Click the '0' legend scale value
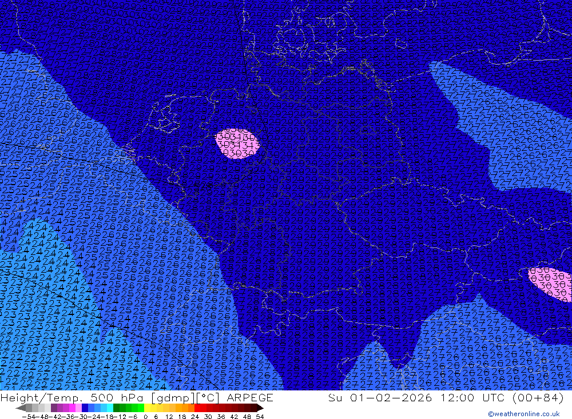Viewport: 572px width, 419px height. pos(145,417)
